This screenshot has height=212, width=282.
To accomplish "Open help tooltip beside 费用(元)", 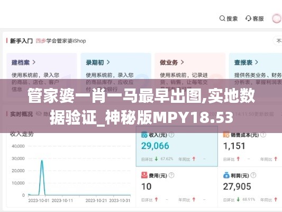I will click(x=171, y=175).
